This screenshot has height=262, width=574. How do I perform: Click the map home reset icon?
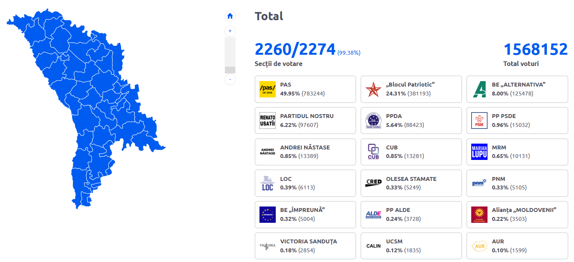click(230, 16)
